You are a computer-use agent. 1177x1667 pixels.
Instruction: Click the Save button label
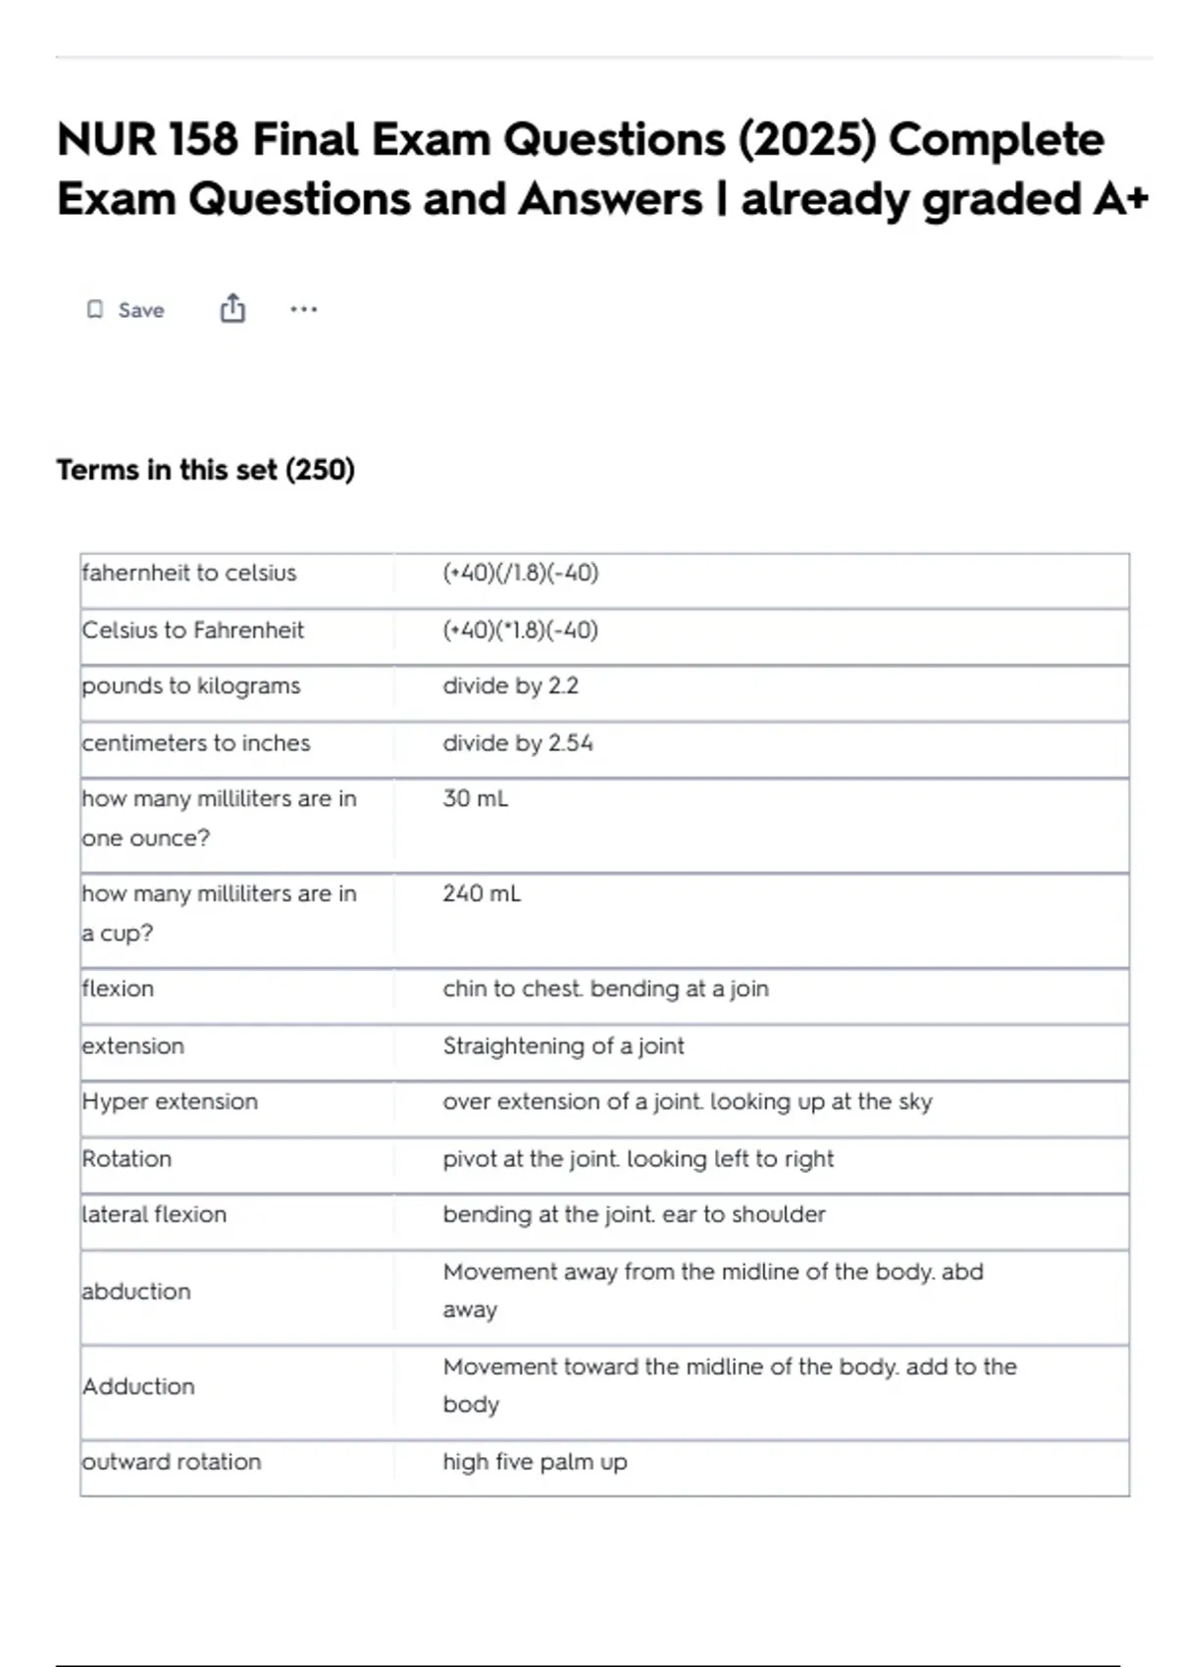point(141,310)
